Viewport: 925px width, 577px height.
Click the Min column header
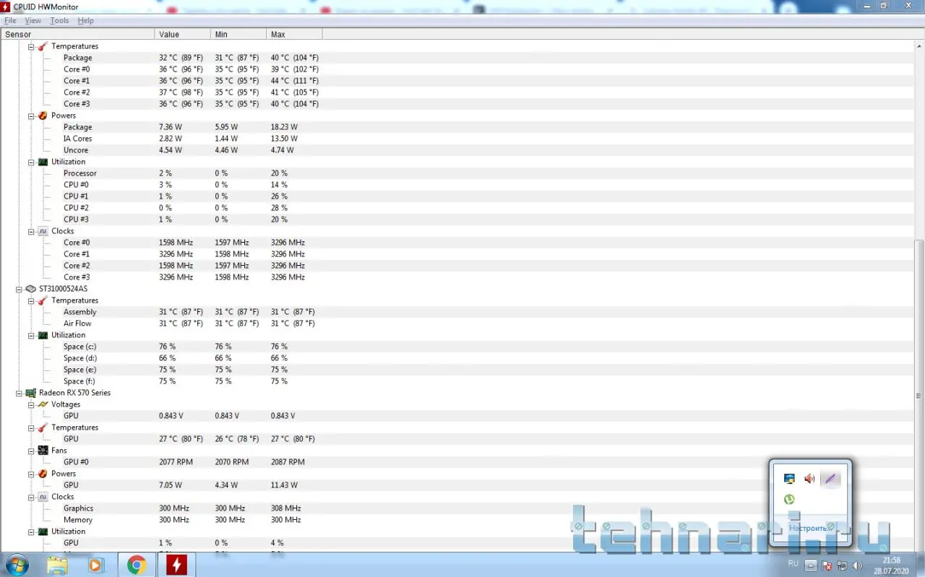[x=238, y=35]
